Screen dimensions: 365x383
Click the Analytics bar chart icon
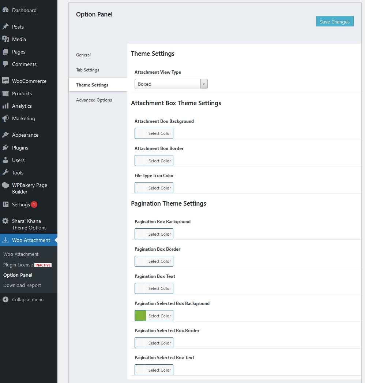pos(5,106)
